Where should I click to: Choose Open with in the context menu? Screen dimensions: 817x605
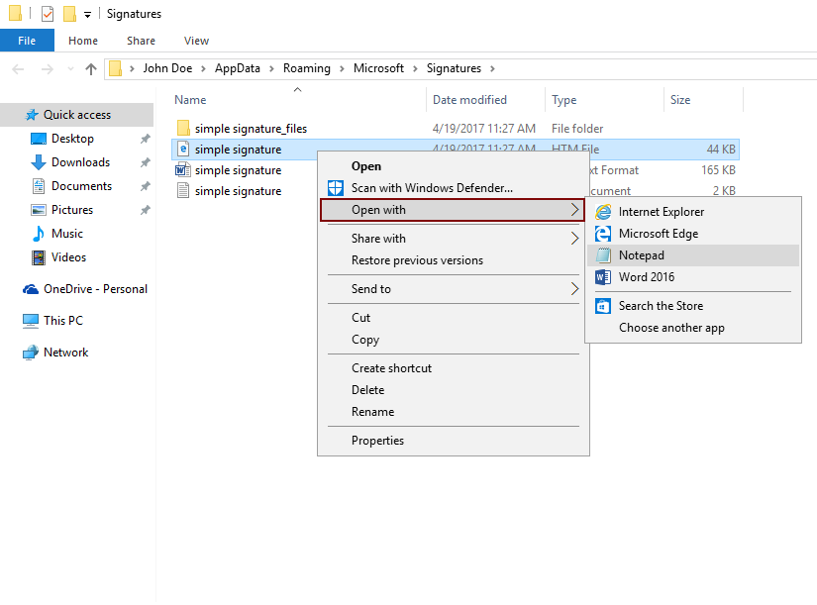tap(452, 210)
